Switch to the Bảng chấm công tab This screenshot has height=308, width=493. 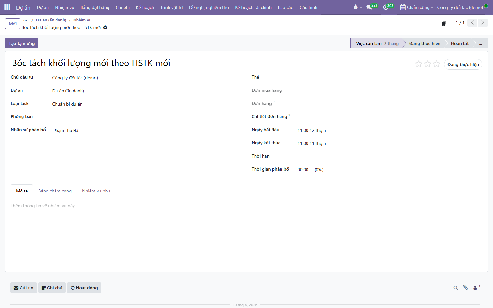(x=55, y=191)
